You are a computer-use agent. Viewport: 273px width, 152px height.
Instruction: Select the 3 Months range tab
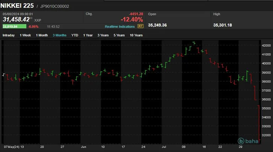[60, 35]
